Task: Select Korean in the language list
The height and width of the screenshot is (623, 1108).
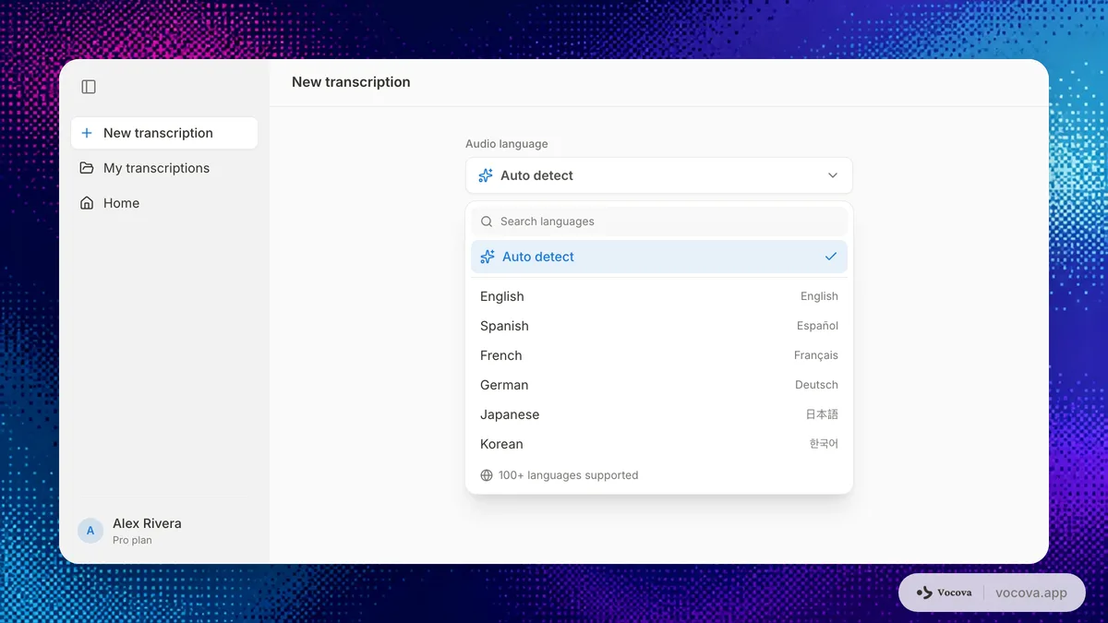Action: 659,444
